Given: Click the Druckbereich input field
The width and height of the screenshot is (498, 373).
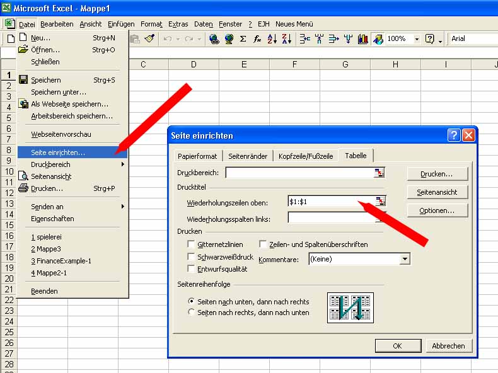Looking at the screenshot, I should [x=299, y=173].
